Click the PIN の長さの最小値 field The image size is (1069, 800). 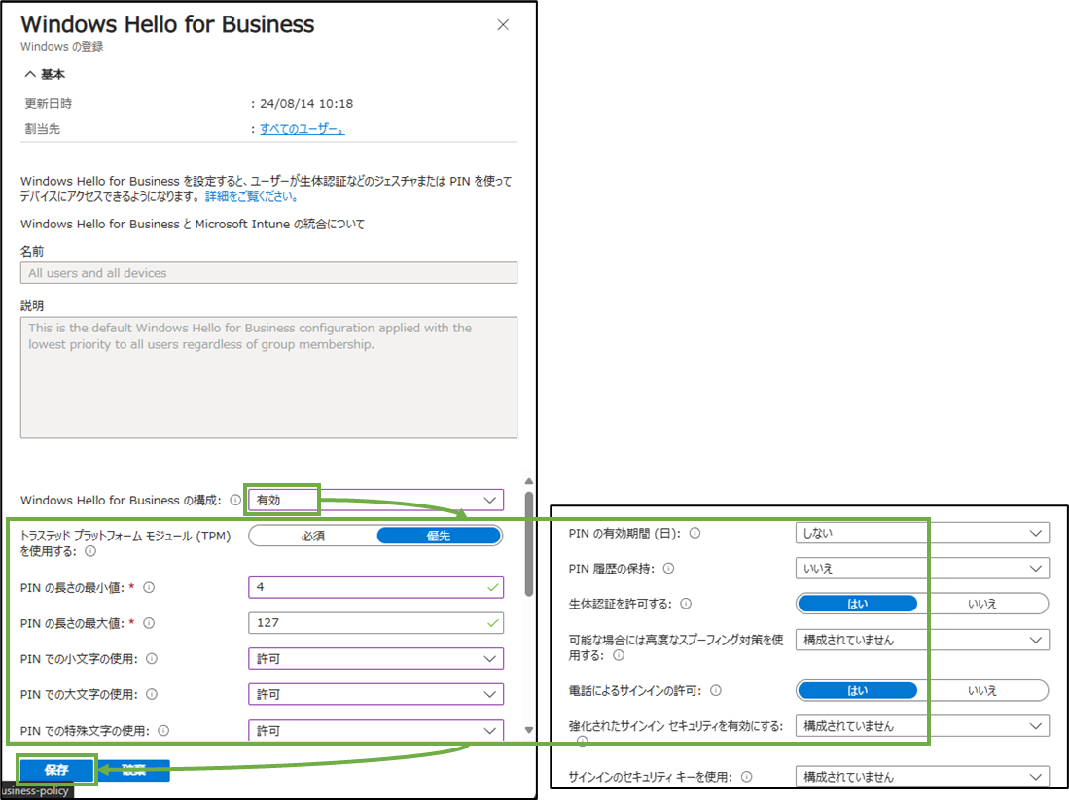pos(375,587)
